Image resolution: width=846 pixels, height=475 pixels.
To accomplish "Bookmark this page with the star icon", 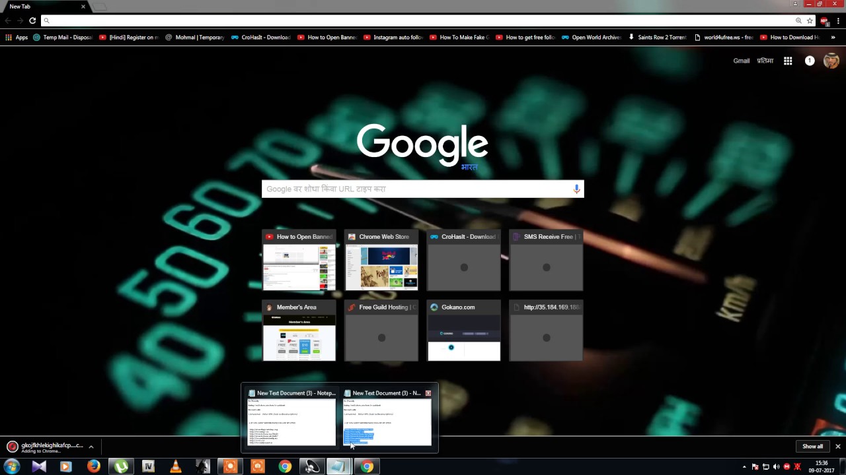I will (x=810, y=20).
